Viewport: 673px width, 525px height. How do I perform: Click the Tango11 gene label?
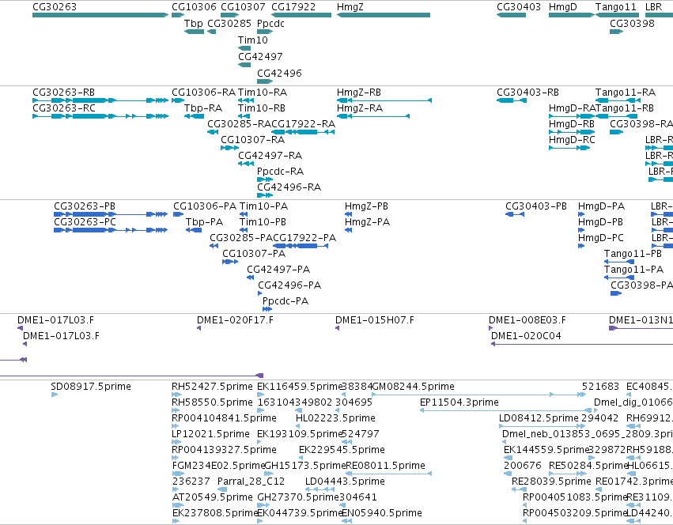(616, 7)
